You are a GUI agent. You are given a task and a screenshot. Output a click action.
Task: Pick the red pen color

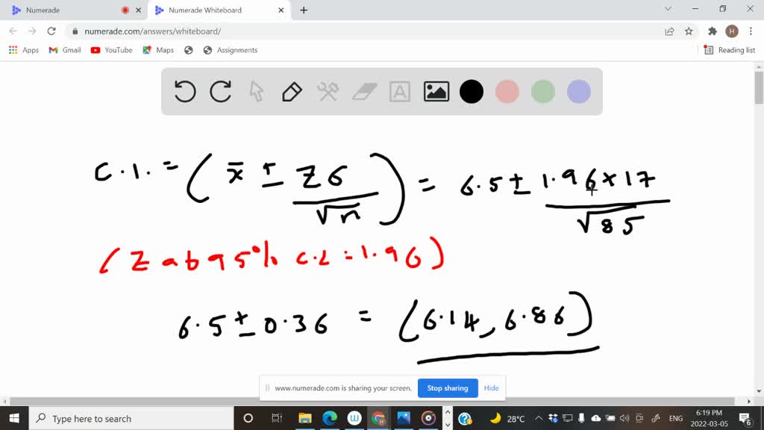click(x=507, y=92)
